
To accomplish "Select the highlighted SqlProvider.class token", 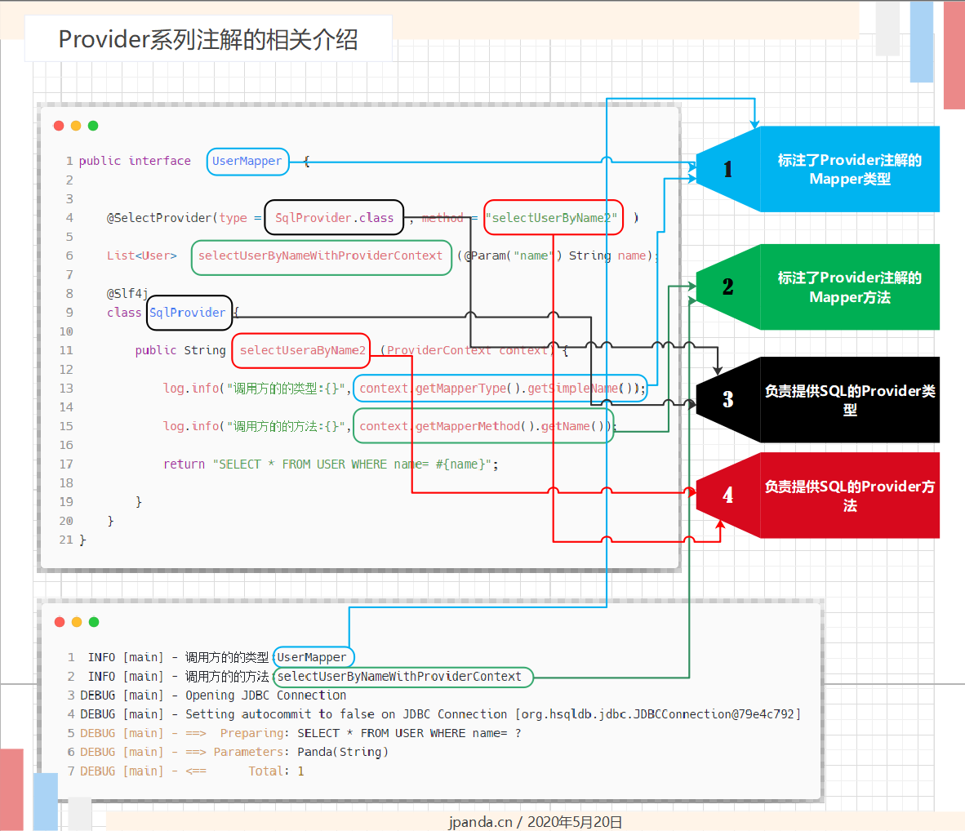I will (333, 217).
